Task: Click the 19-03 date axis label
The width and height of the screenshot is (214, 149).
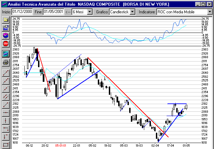Action: pos(139,146)
